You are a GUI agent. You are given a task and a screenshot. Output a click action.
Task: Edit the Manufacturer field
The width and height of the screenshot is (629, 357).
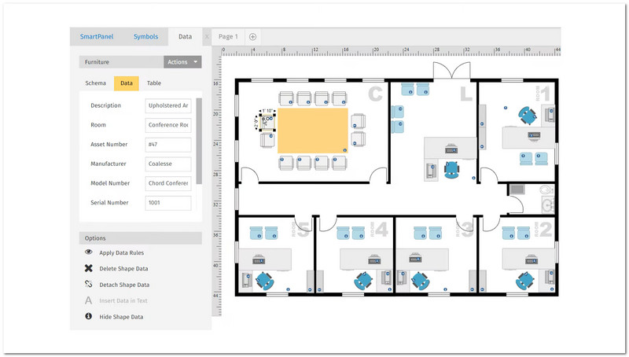pos(168,164)
